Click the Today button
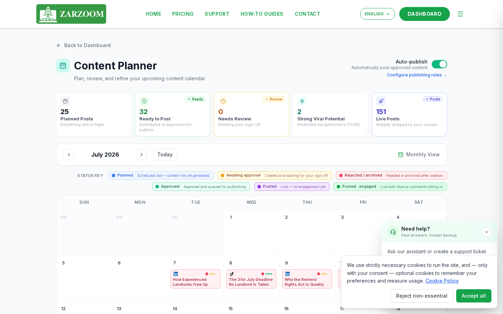Image resolution: width=503 pixels, height=314 pixels. coord(165,155)
